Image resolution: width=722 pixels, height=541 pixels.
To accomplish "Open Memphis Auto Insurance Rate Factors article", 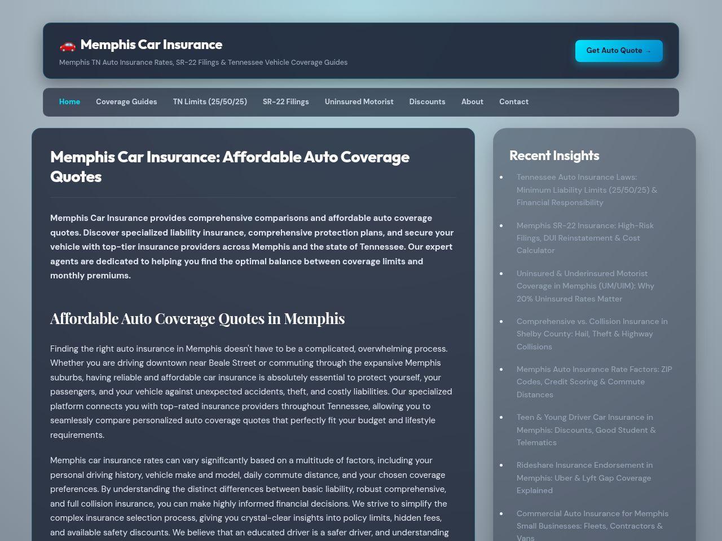I will click(x=595, y=382).
